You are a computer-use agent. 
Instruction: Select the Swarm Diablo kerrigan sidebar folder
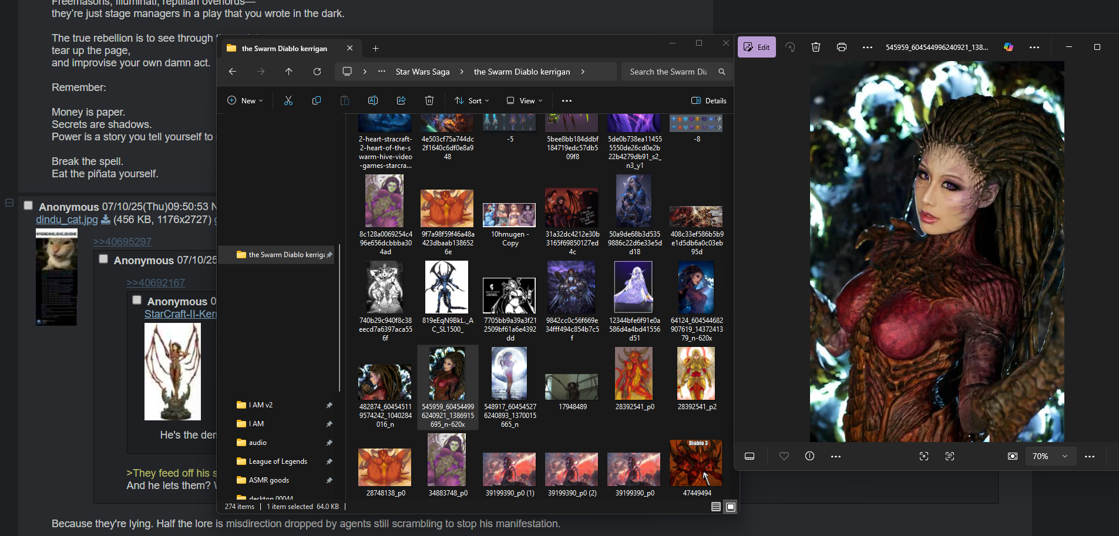(277, 255)
